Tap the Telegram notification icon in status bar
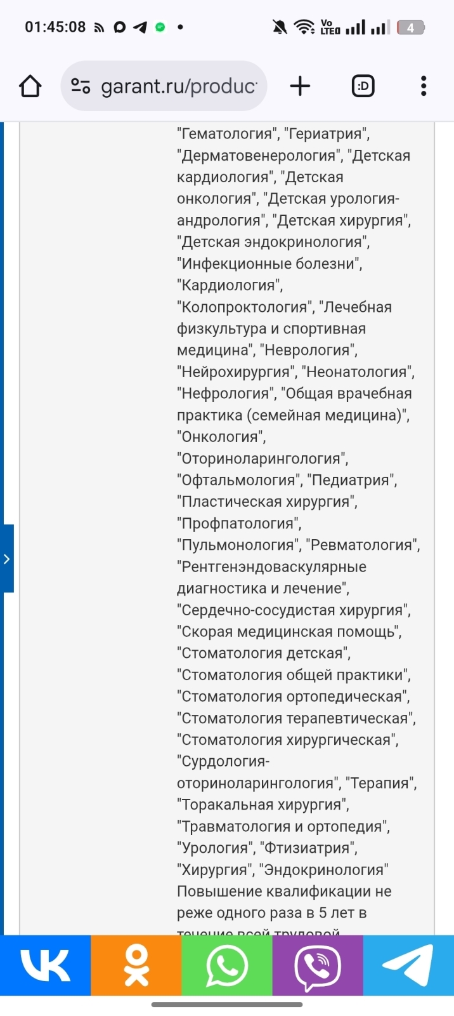 coord(140,27)
